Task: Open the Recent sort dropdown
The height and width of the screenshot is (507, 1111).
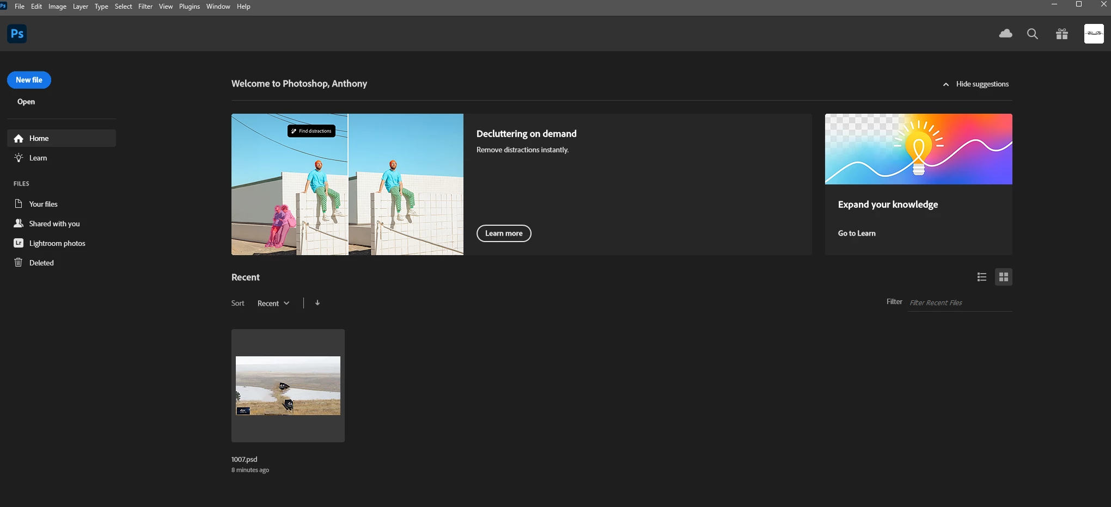Action: coord(273,303)
